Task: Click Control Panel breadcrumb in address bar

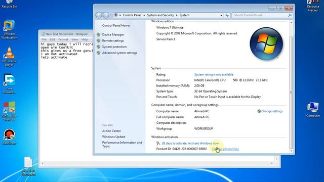Action: 132,15
